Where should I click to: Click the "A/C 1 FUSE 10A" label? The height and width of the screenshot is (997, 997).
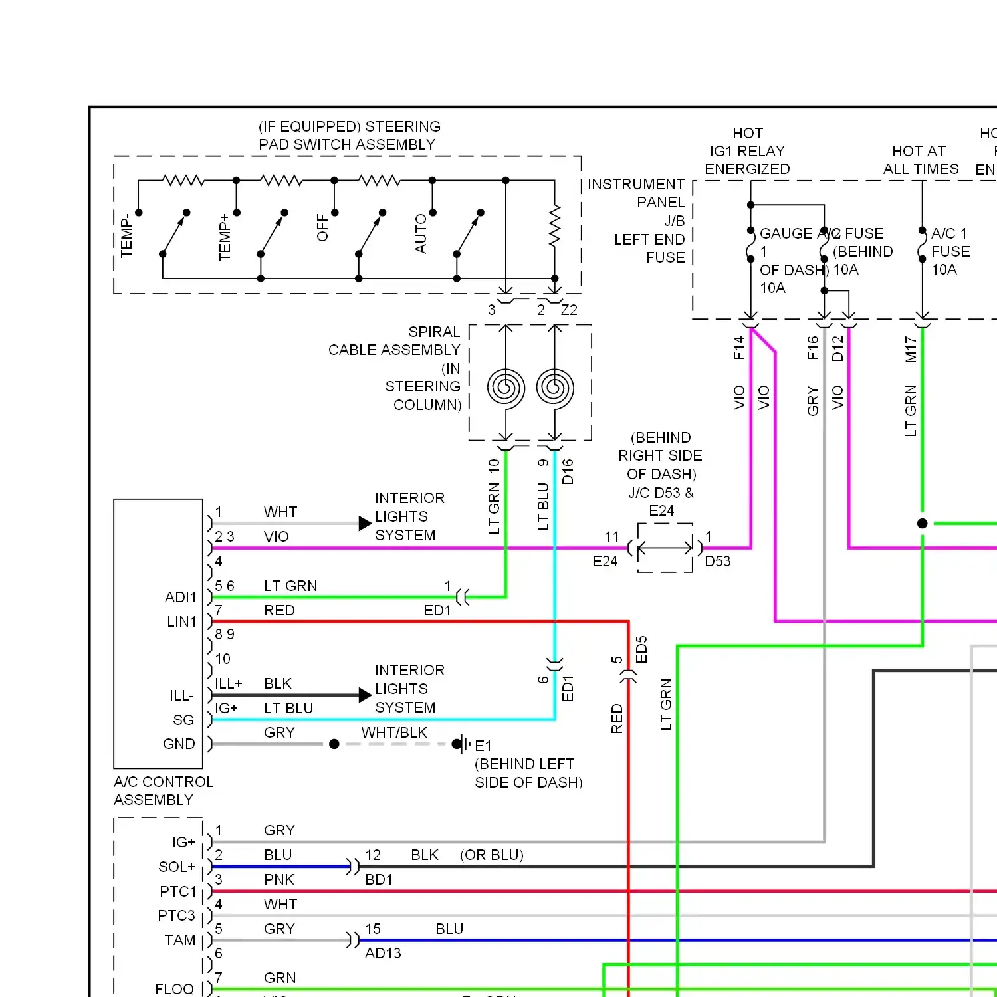(x=950, y=251)
